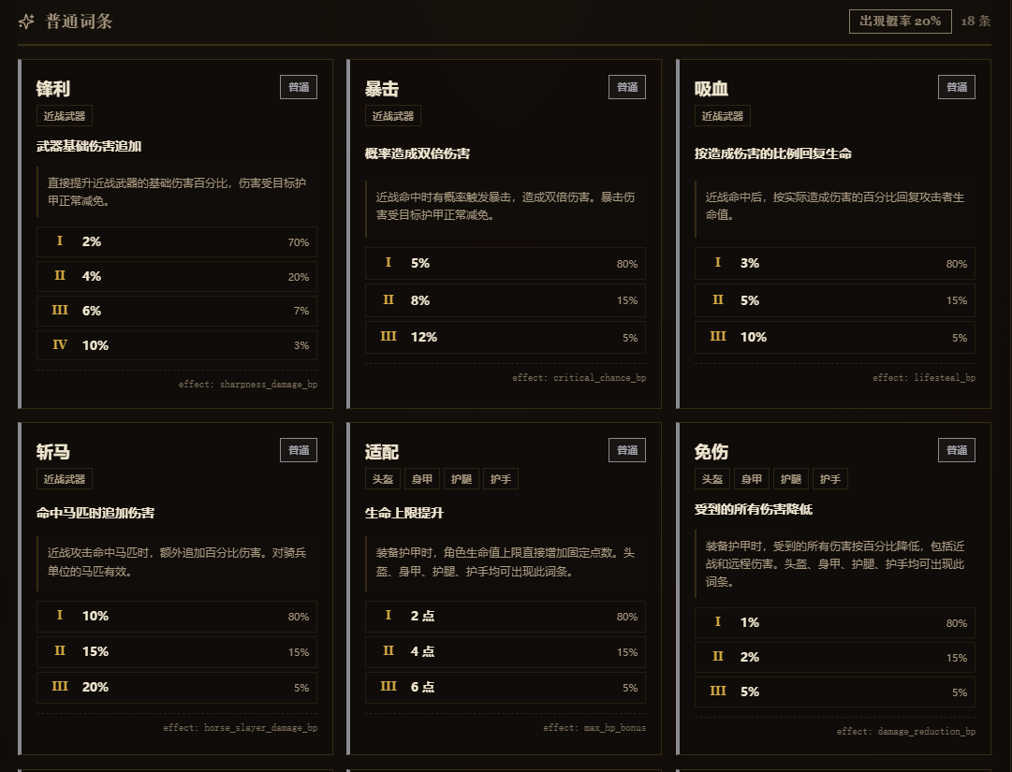Image resolution: width=1012 pixels, height=772 pixels.
Task: Select the 护手 tag on the 免伤 card
Action: [830, 479]
